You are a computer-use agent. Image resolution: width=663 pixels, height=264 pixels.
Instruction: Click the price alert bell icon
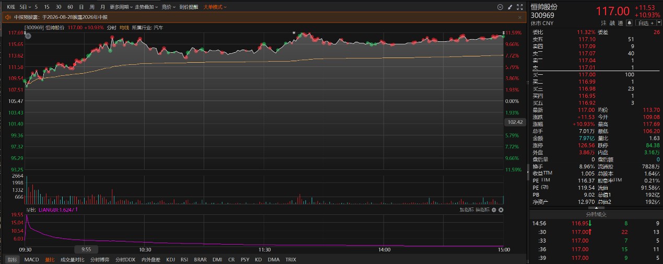[630, 23]
